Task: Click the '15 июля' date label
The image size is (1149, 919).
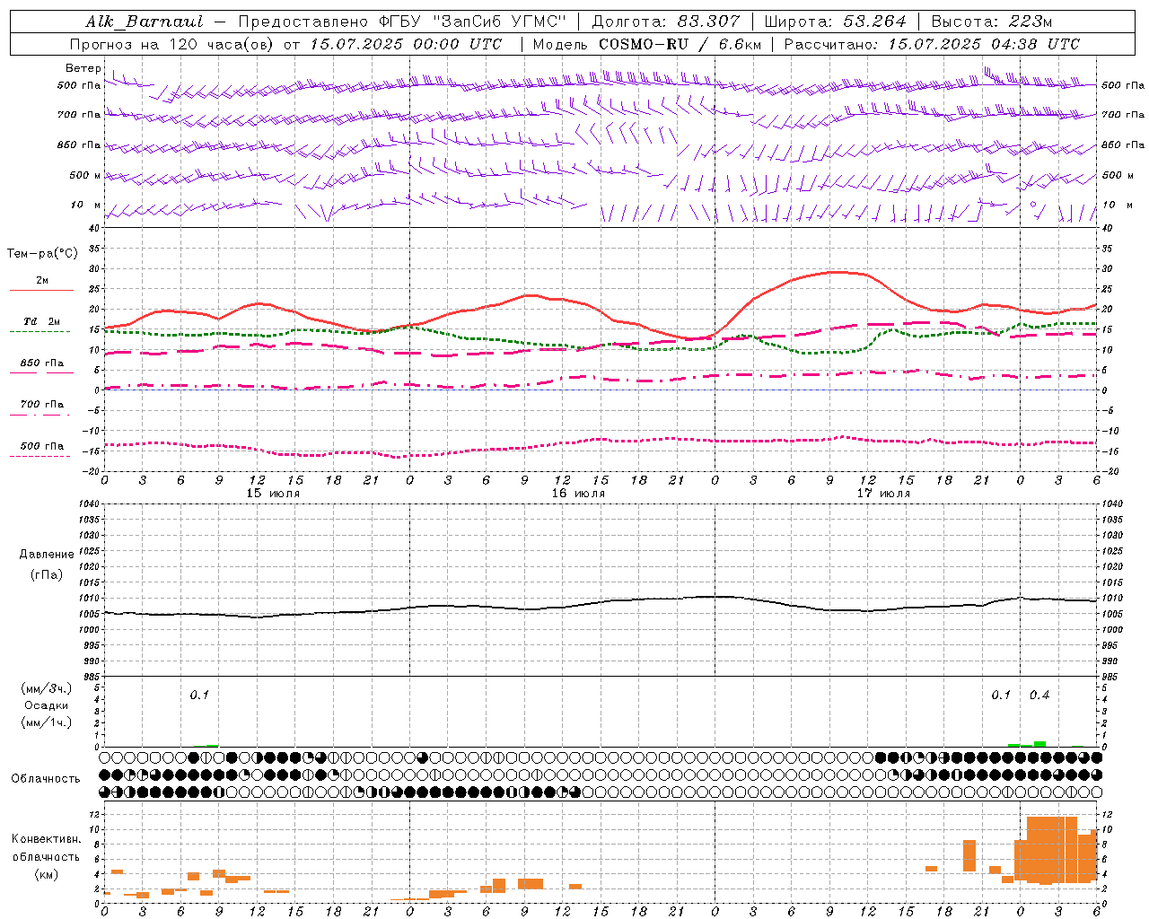Action: point(273,494)
